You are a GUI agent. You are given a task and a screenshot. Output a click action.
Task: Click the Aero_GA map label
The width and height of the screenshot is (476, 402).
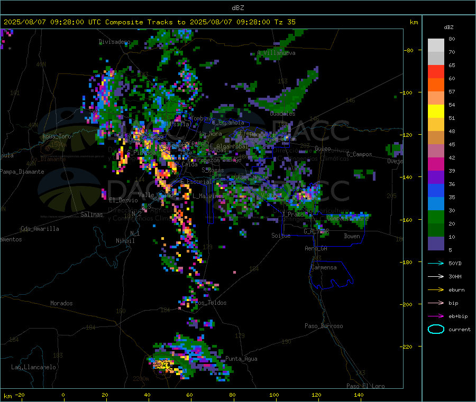316,248
